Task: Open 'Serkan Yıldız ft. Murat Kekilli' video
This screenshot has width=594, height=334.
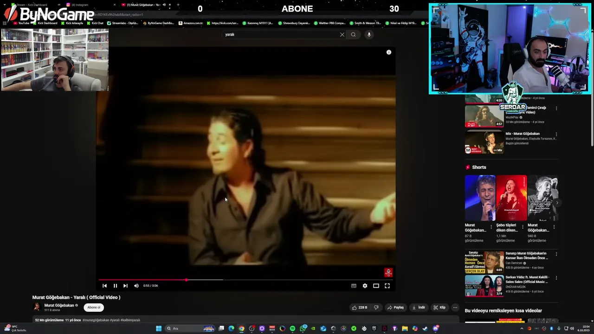Action: (x=484, y=286)
